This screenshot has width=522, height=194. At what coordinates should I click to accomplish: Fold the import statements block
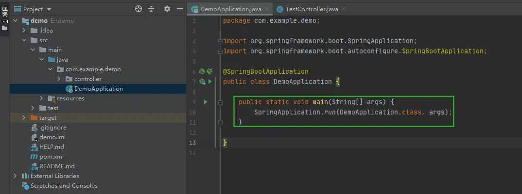(220, 41)
